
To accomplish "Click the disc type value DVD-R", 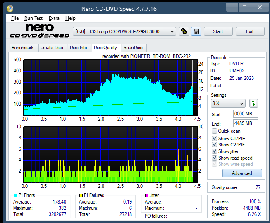I will click(x=237, y=64).
